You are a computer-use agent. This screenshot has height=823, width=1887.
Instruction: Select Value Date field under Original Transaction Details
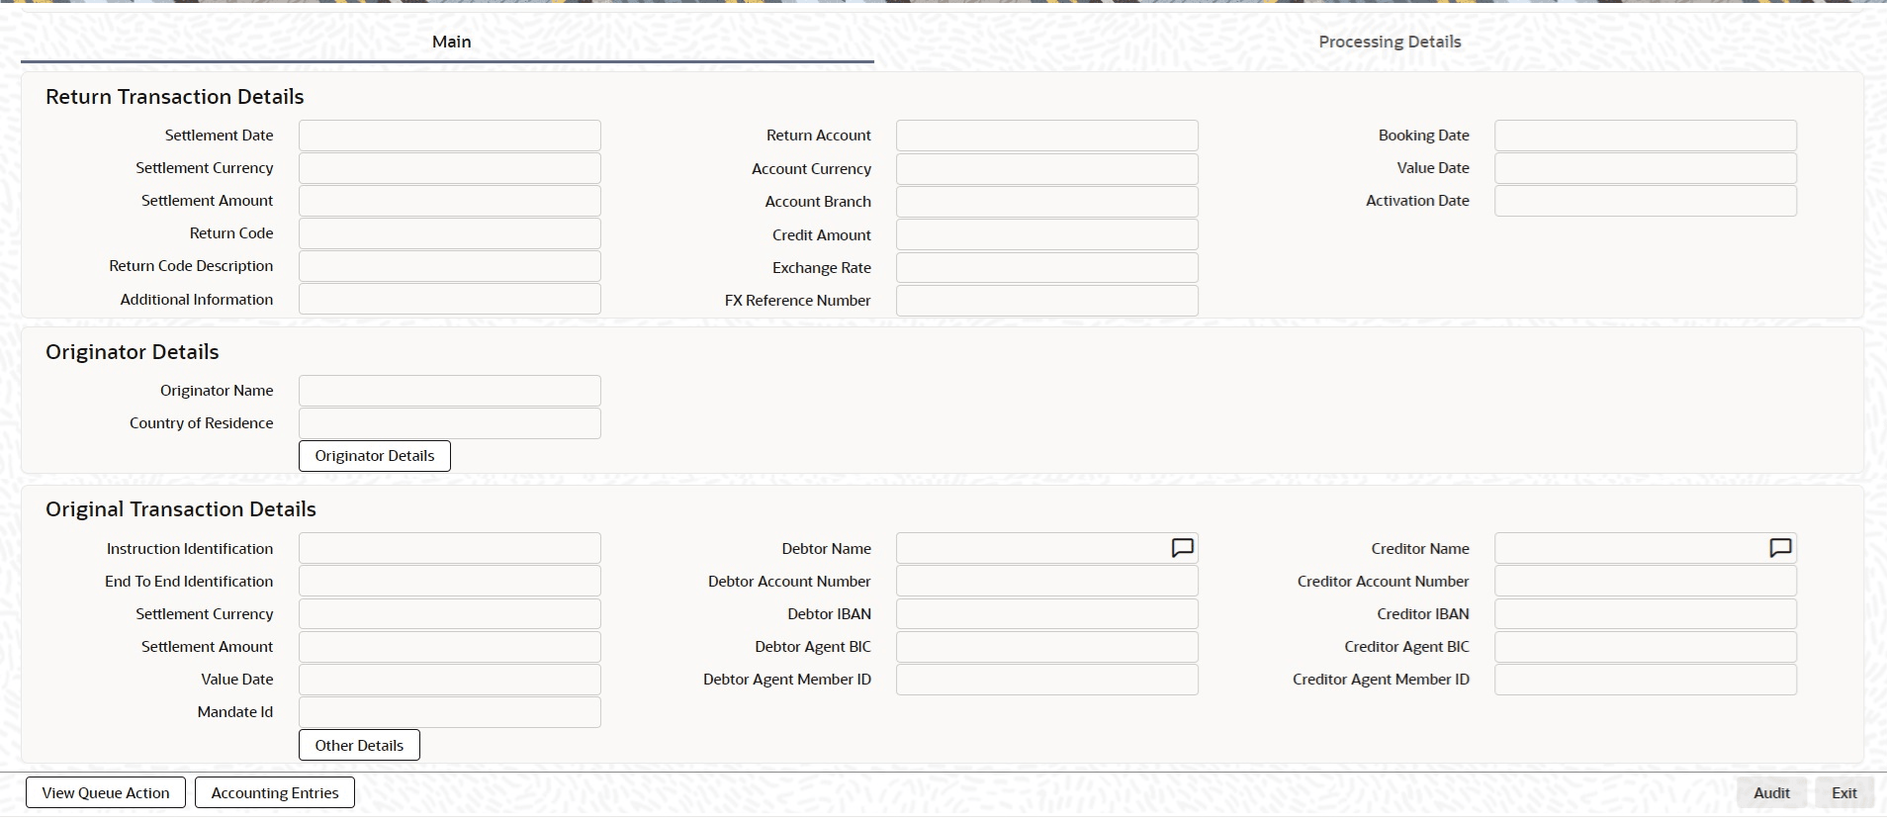[x=450, y=680]
